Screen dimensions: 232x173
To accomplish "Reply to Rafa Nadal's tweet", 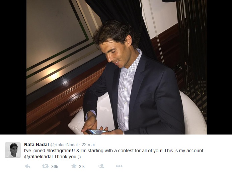I will 27,166.
